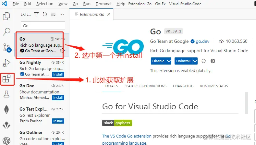This screenshot has height=145, width=256.
Task: Select the Go Outliner list entry
Action: pos(42,136)
